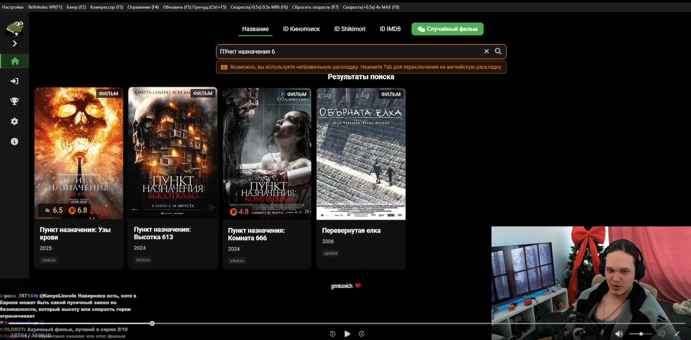691x340 pixels.
Task: Click the keyboard icon in layout warning
Action: (x=224, y=67)
